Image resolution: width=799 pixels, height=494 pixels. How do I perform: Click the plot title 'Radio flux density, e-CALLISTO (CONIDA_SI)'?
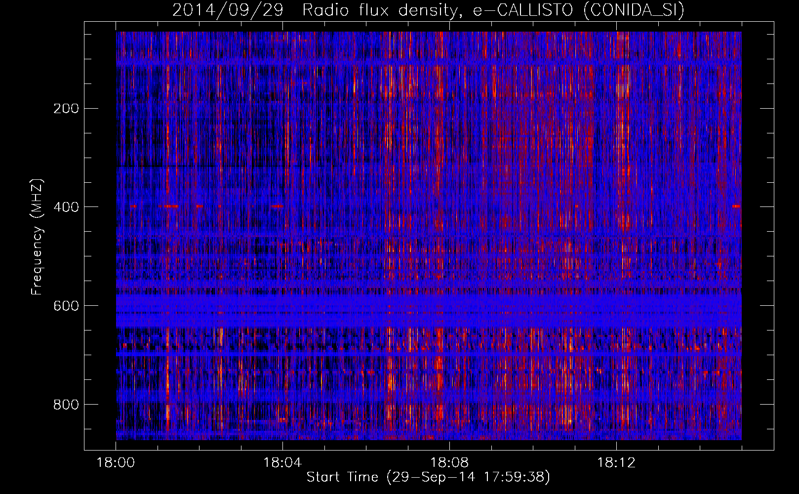point(493,10)
